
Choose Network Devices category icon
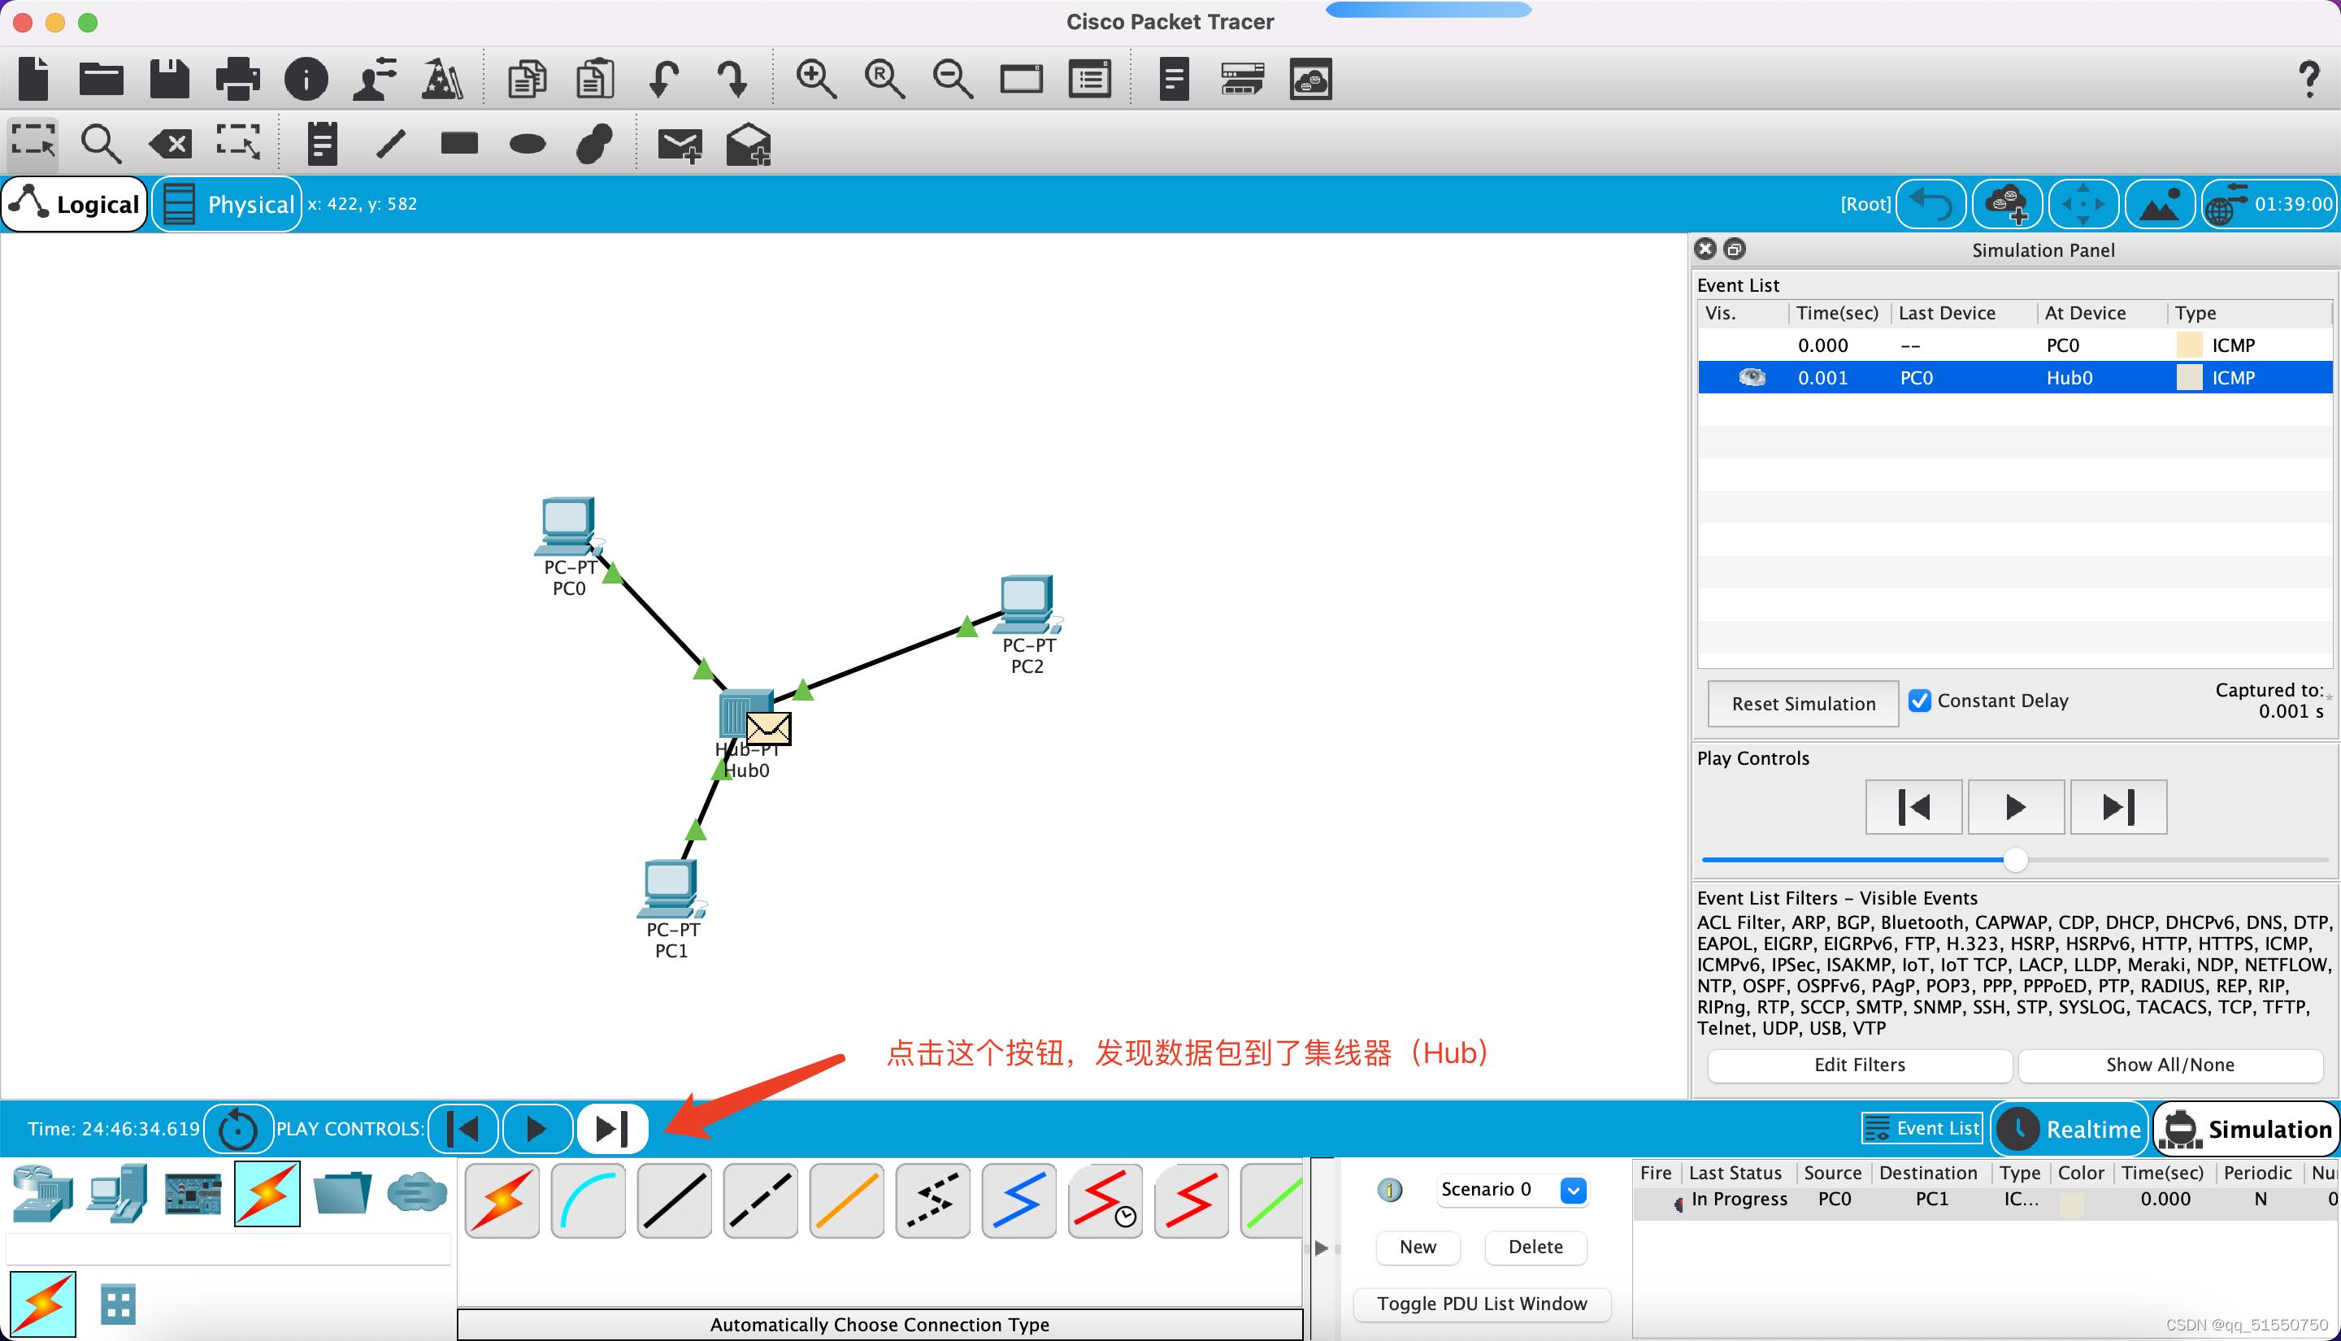tap(42, 1194)
